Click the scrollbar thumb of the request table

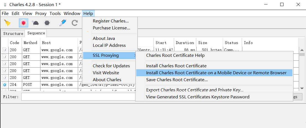(302, 54)
